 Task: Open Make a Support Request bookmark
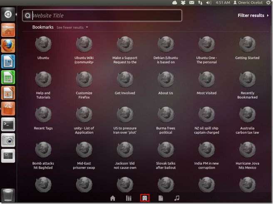125,50
